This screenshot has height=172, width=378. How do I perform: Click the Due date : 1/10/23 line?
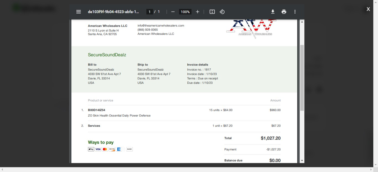[x=200, y=83]
